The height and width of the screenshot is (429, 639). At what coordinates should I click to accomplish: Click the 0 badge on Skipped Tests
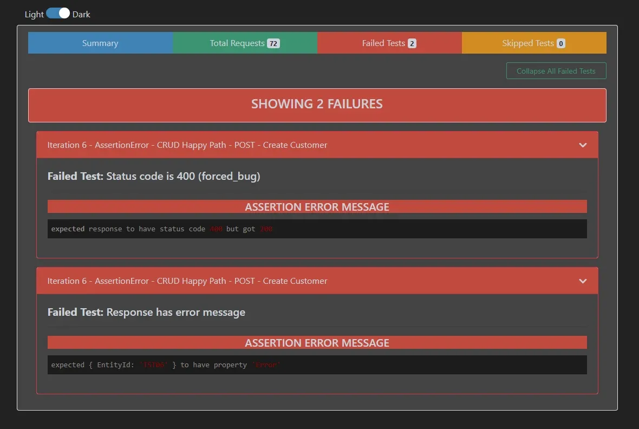click(x=560, y=43)
